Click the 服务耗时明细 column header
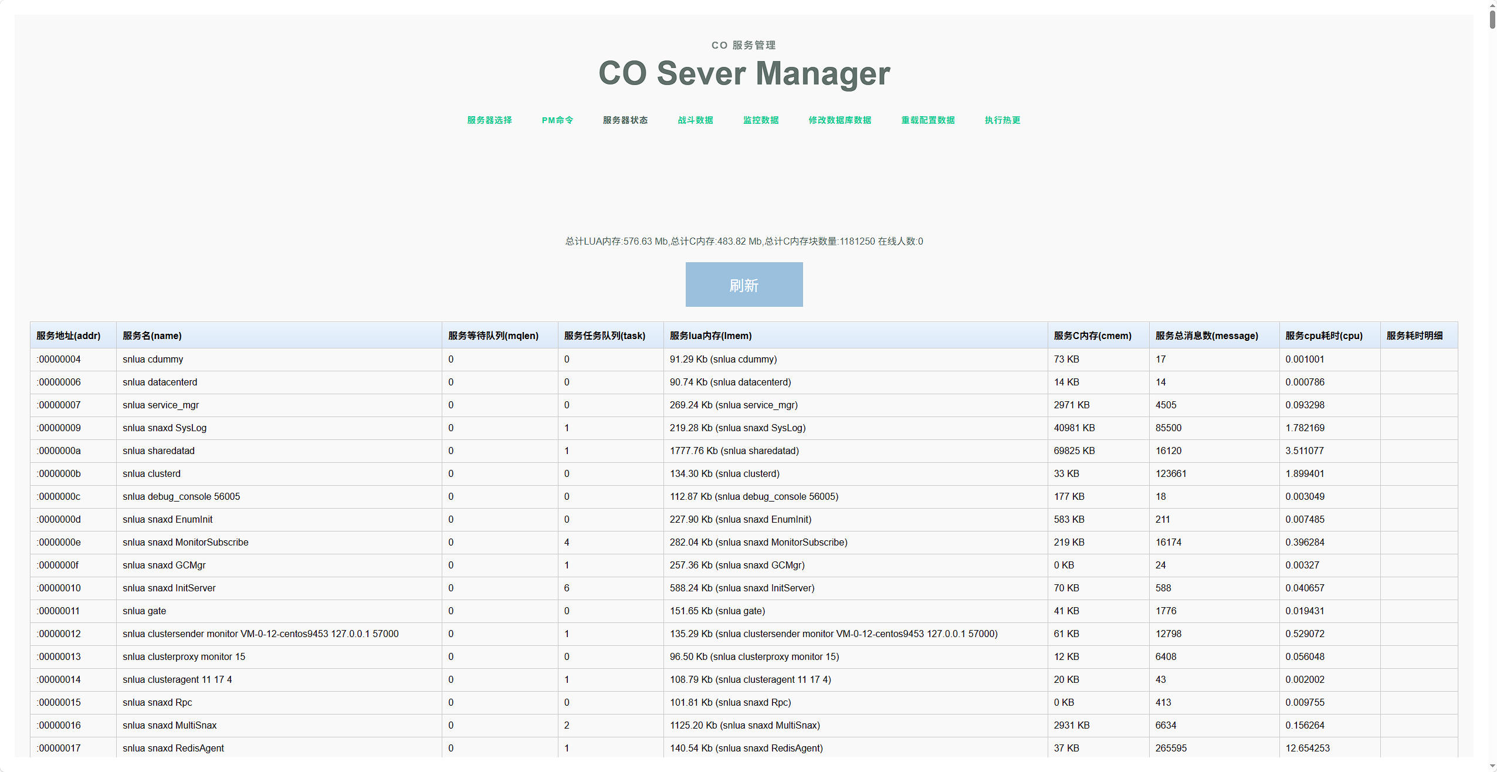Image resolution: width=1497 pixels, height=772 pixels. pos(1419,336)
